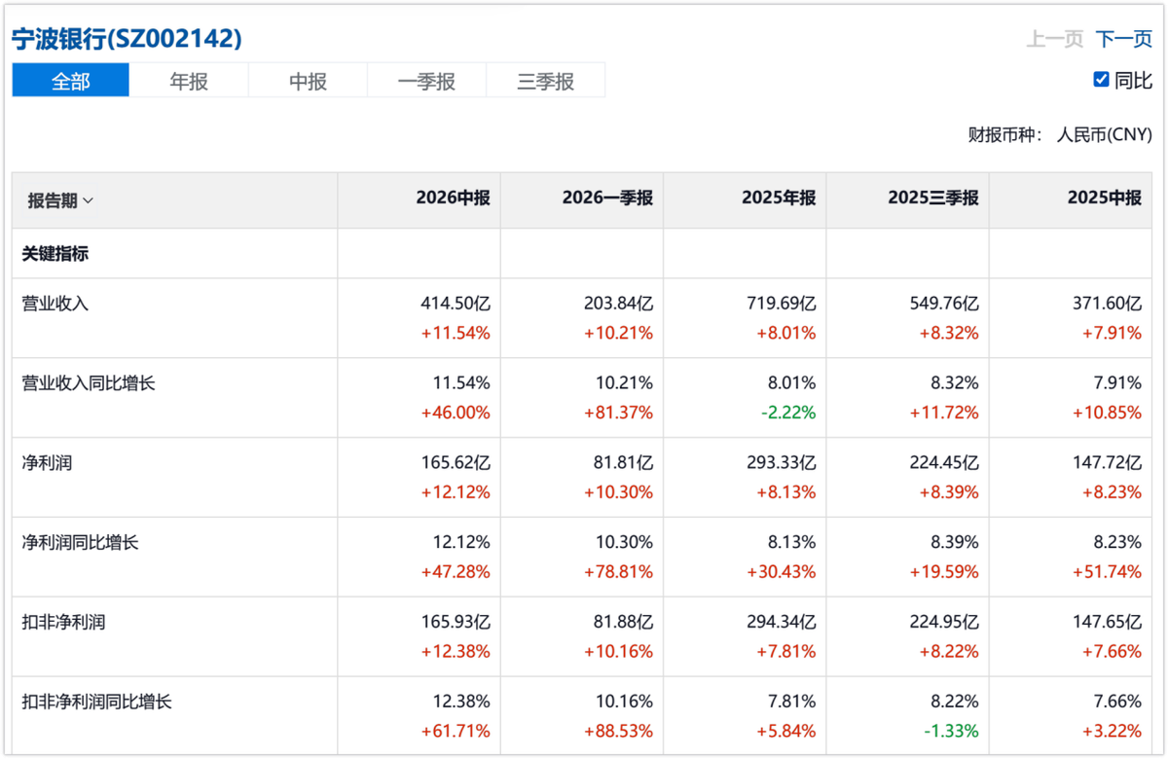Click the 549.76亿 revenue value
1168x759 pixels.
pos(944,304)
